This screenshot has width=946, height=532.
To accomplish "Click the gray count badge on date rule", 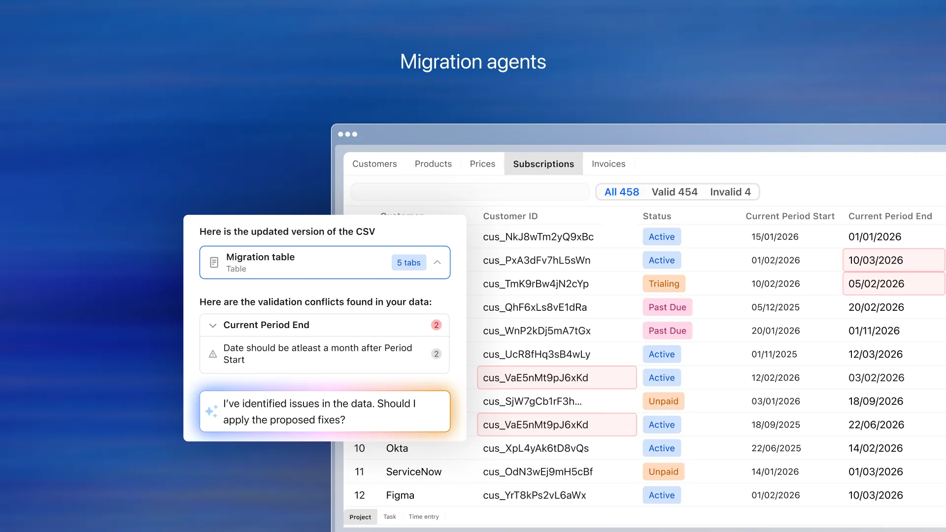I will (x=436, y=354).
